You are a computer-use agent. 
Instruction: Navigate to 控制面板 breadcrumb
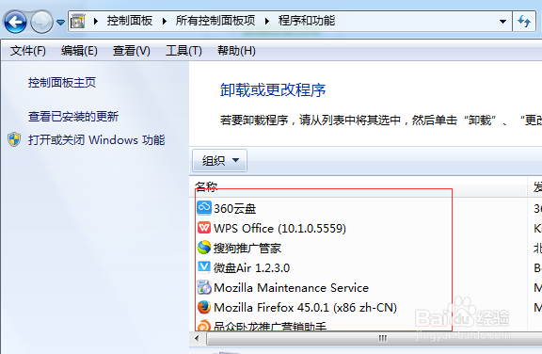coord(130,21)
